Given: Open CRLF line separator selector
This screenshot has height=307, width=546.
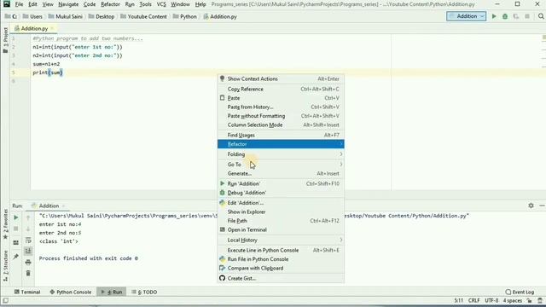Looking at the screenshot, I should [474, 300].
